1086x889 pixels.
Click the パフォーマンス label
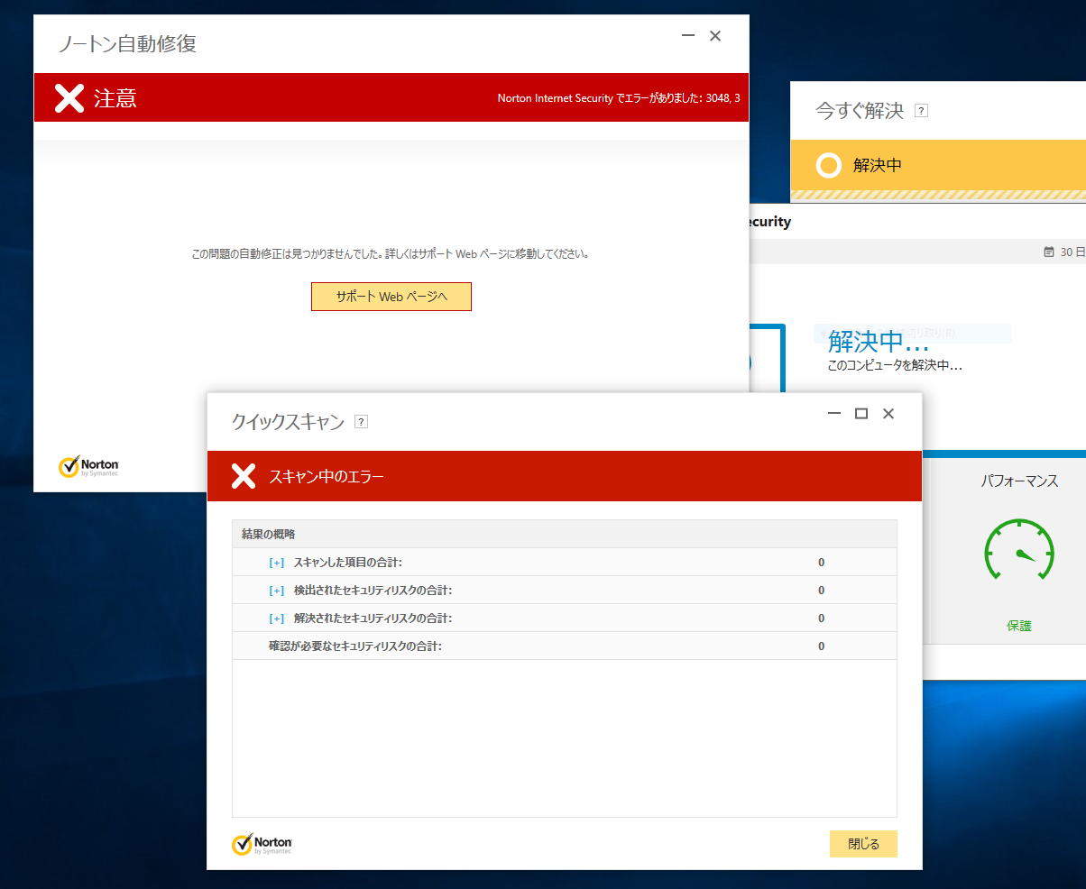(x=1019, y=481)
